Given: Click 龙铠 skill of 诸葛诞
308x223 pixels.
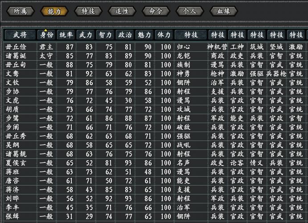Looking at the screenshot, I should (183, 56).
